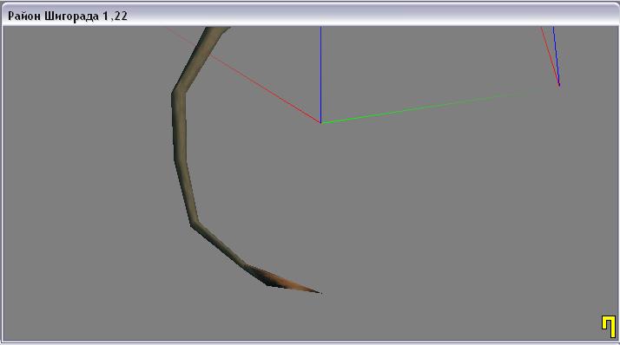The width and height of the screenshot is (620, 345).
Task: Click the window title Район Шигорада 1 ,22
Action: click(68, 16)
